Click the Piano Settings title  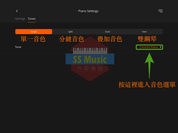(x=88, y=11)
